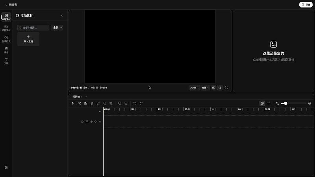The width and height of the screenshot is (315, 177).
Task: Focus the 按名称搜索 search field
Action: [x=33, y=28]
